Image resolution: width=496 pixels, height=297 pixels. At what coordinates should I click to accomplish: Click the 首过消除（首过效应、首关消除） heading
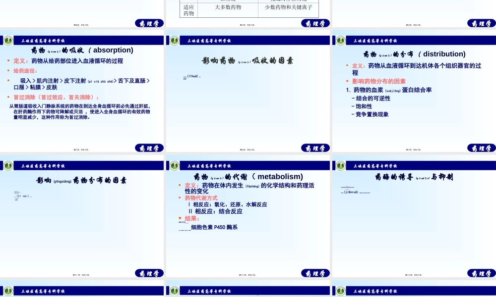pyautogui.click(x=56, y=97)
